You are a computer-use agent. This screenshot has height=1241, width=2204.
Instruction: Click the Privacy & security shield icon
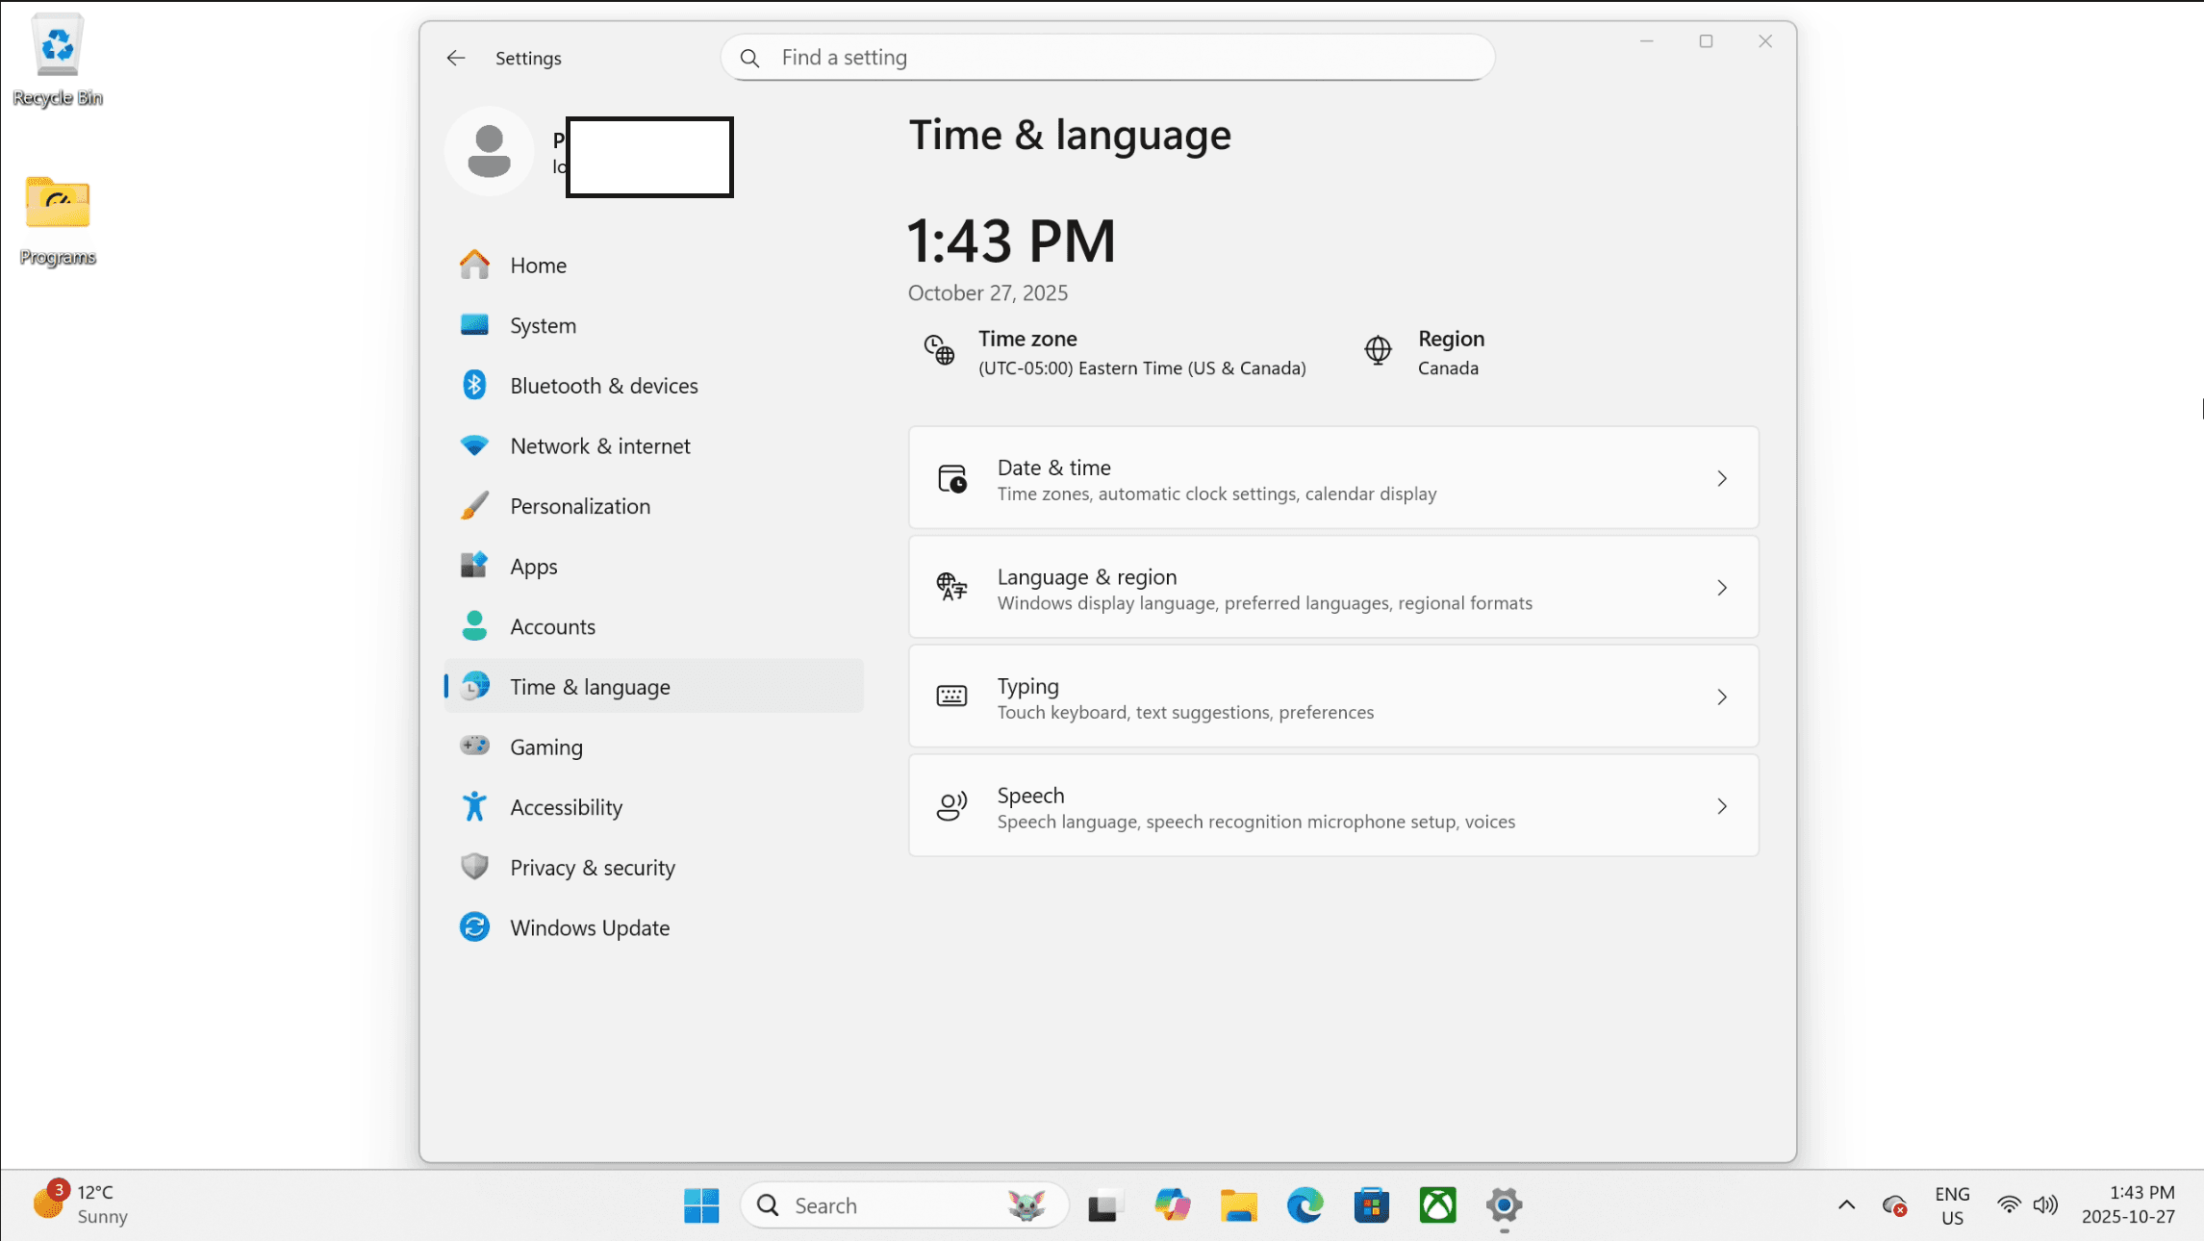[474, 867]
